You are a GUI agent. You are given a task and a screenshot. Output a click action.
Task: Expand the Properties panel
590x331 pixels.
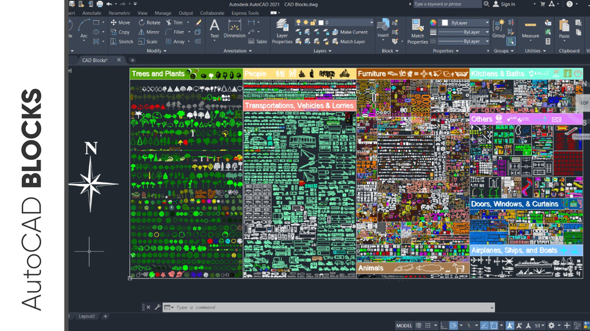pos(446,50)
